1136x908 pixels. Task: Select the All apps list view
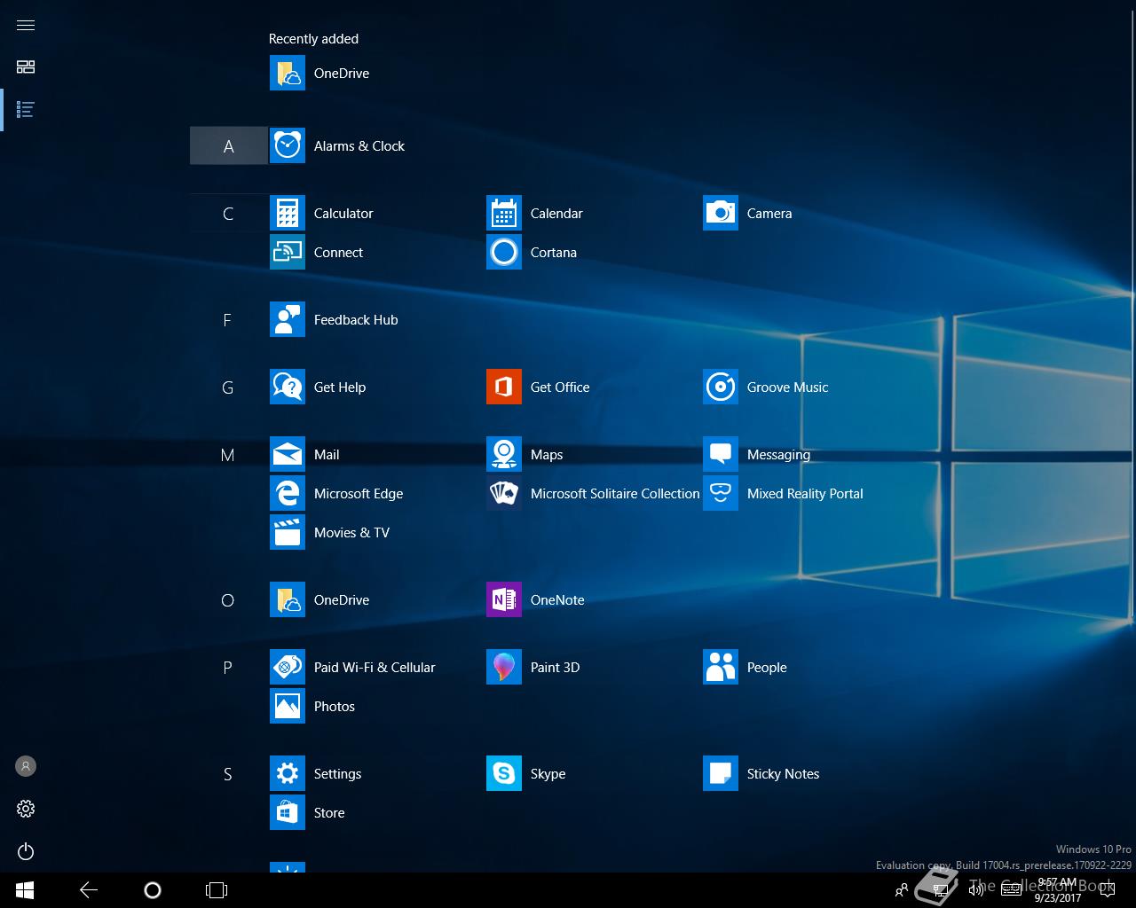pos(26,110)
